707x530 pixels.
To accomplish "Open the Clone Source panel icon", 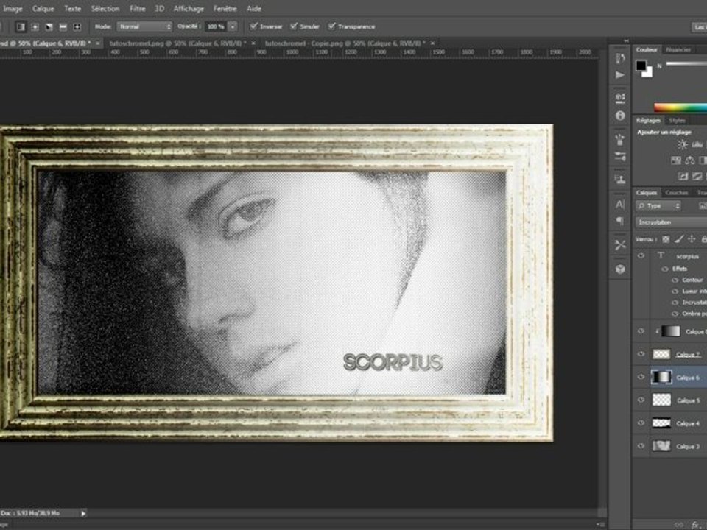I will pos(620,180).
